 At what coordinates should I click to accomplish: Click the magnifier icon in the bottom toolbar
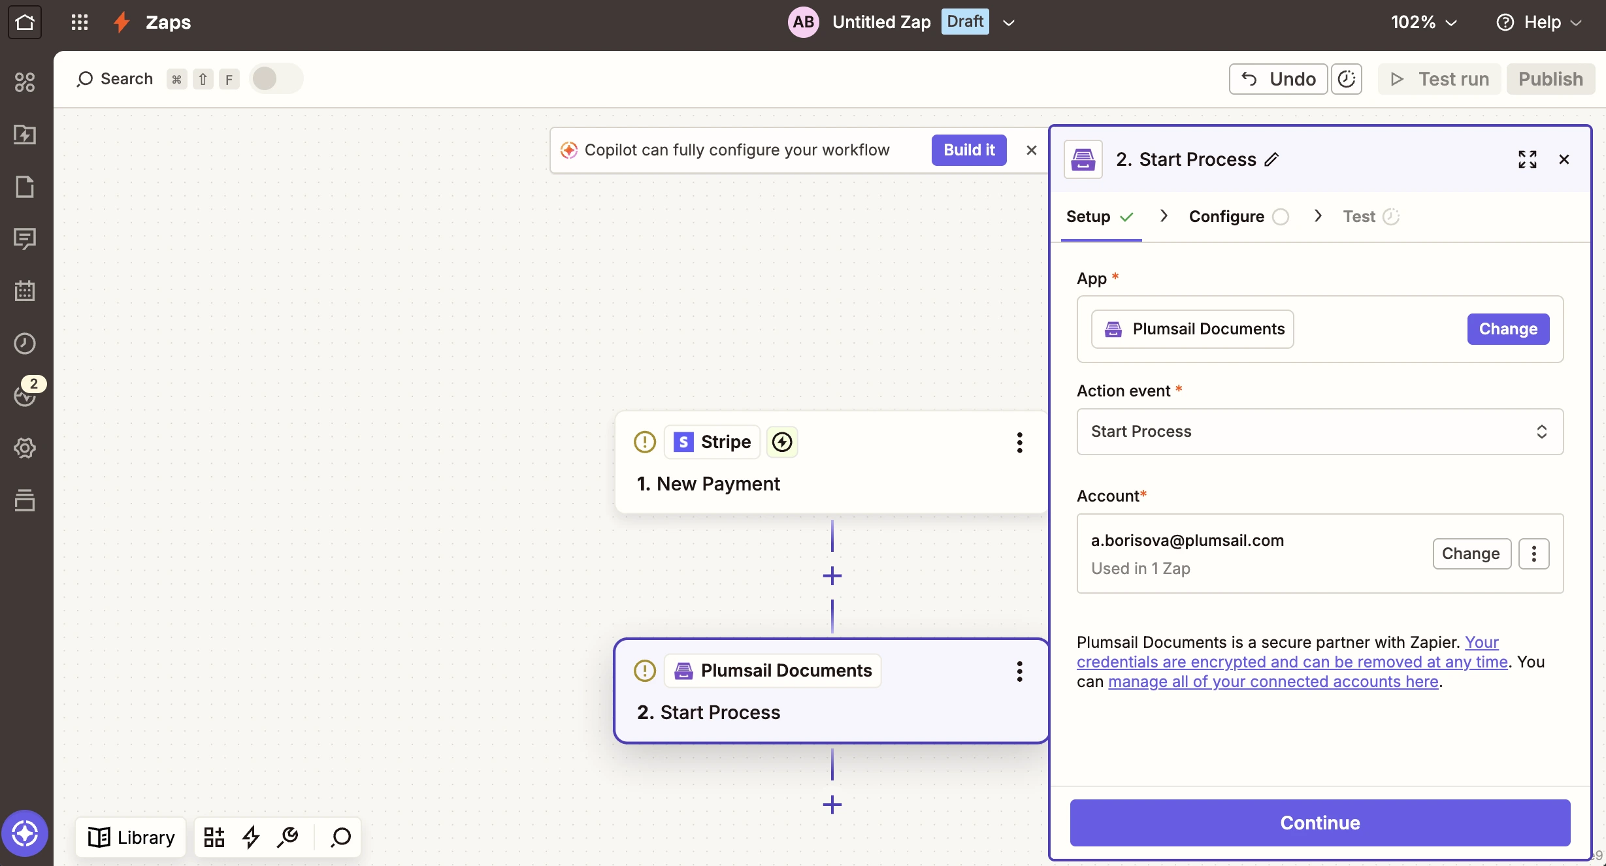click(x=340, y=837)
